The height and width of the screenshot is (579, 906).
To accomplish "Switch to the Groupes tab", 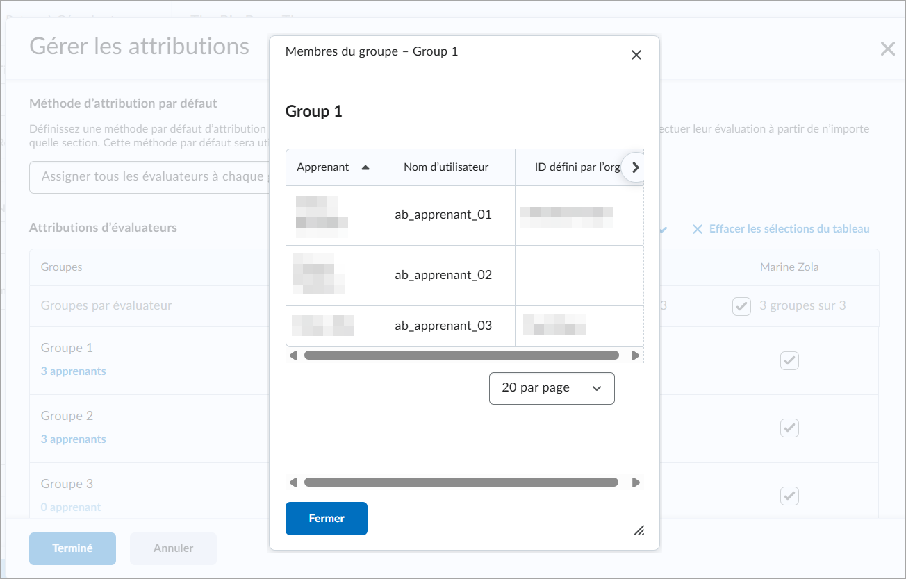I will [x=61, y=267].
